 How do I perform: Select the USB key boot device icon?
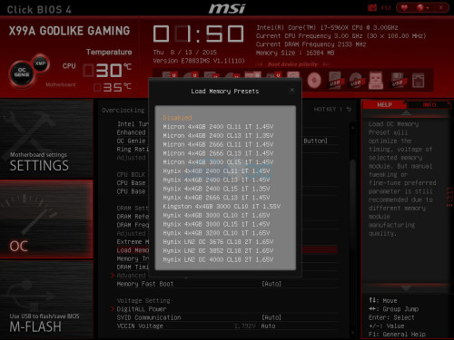pos(376,81)
